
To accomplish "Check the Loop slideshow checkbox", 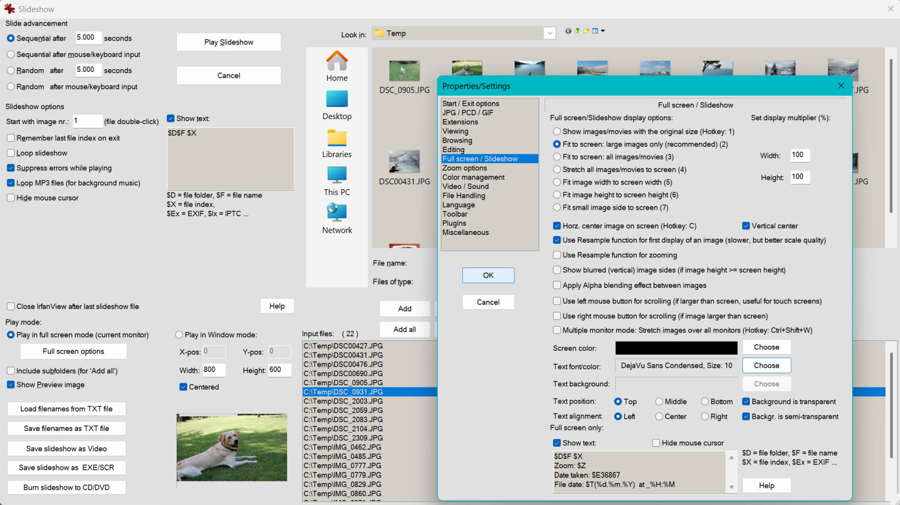I will click(x=11, y=153).
